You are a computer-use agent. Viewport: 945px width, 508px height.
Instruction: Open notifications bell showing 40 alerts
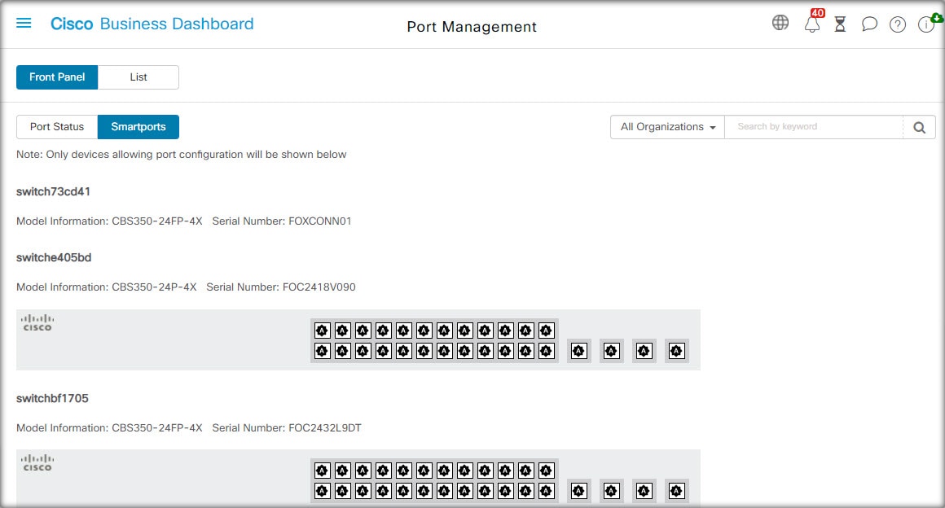point(812,24)
